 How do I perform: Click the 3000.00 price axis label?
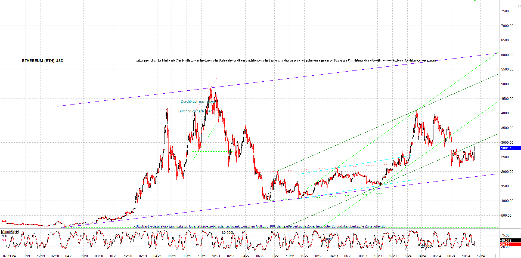point(507,143)
